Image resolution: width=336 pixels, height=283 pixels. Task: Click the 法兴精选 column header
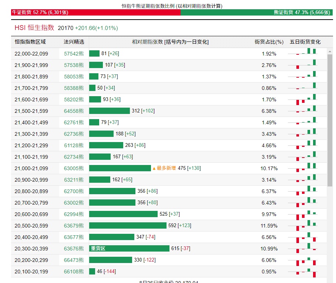point(74,42)
